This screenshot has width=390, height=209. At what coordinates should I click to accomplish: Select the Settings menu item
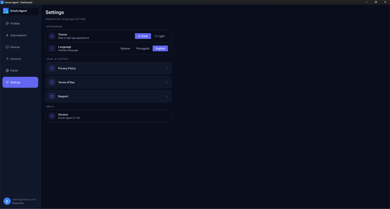20,82
